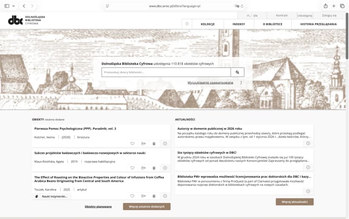Open the O BIBLIOTECE menu
Screen dimensions: 349x219
click(x=272, y=24)
